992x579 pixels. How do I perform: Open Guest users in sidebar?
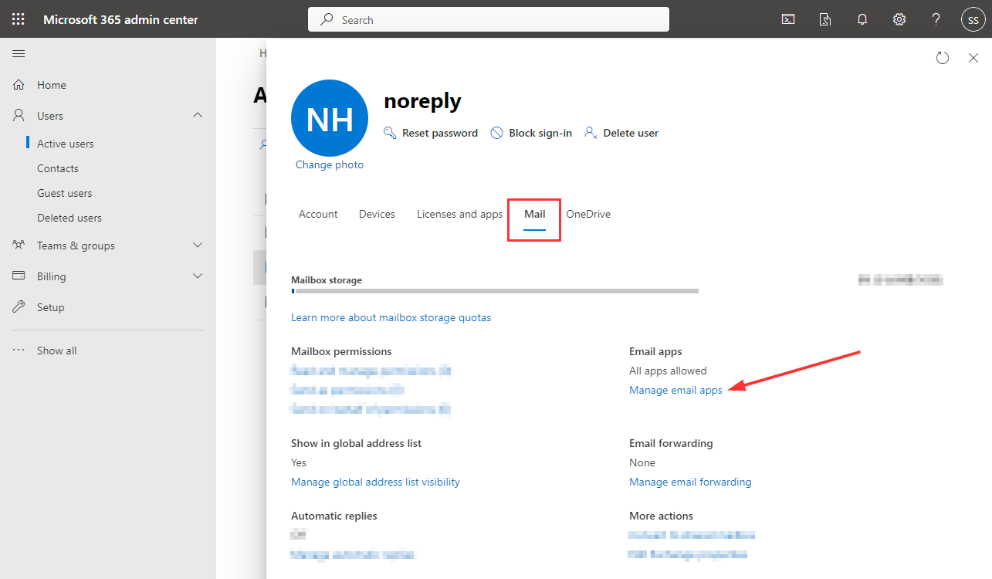tap(65, 193)
